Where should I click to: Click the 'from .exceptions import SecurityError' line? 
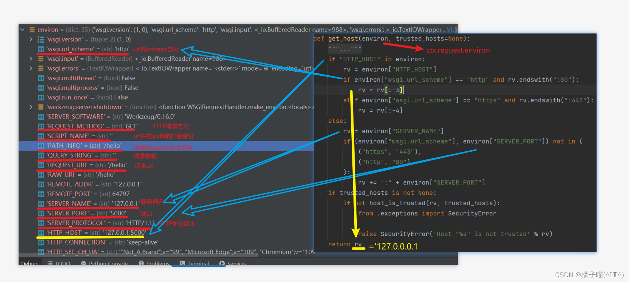point(427,214)
